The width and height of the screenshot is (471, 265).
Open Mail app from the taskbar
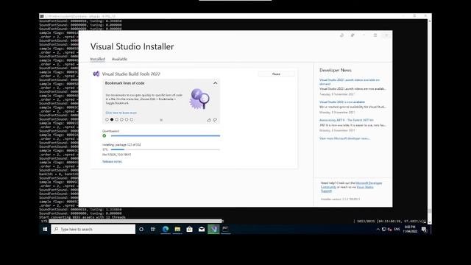pos(202,229)
